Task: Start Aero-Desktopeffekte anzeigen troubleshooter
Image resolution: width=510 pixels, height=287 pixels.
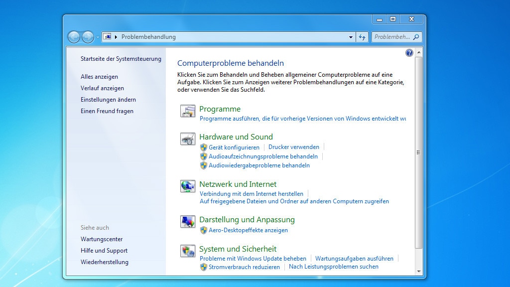Action: point(248,230)
